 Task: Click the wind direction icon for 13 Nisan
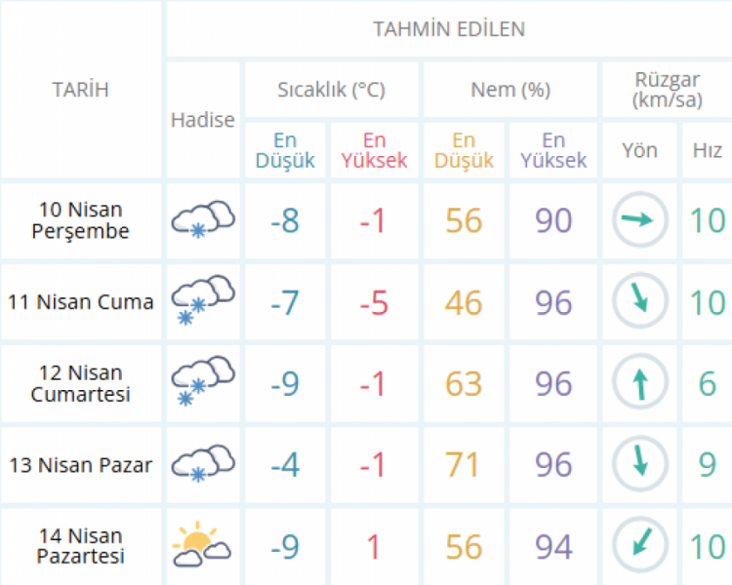coord(639,464)
